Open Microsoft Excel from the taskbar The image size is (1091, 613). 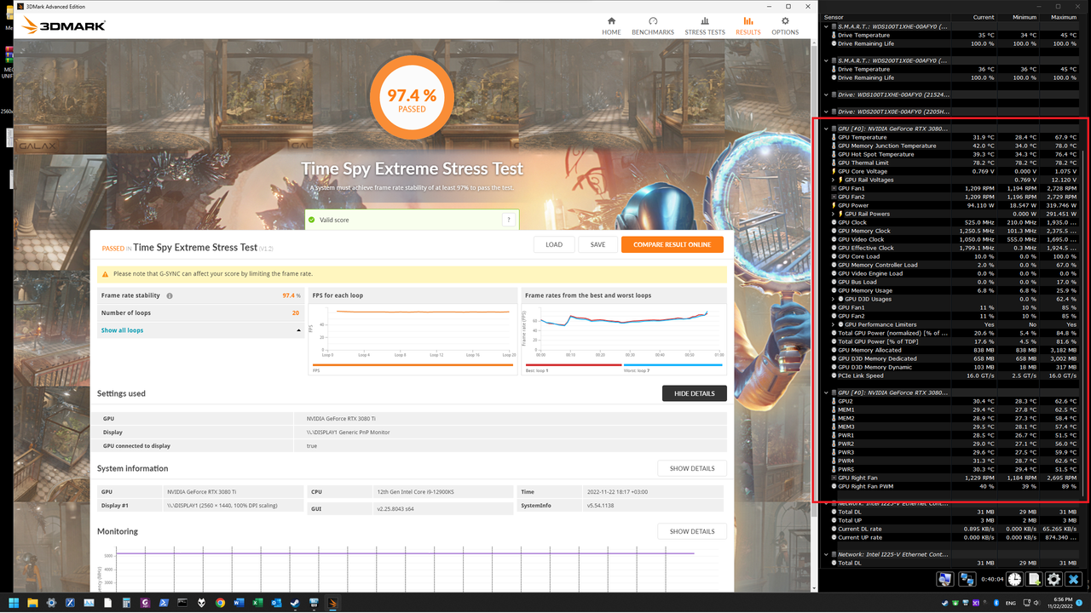point(257,603)
